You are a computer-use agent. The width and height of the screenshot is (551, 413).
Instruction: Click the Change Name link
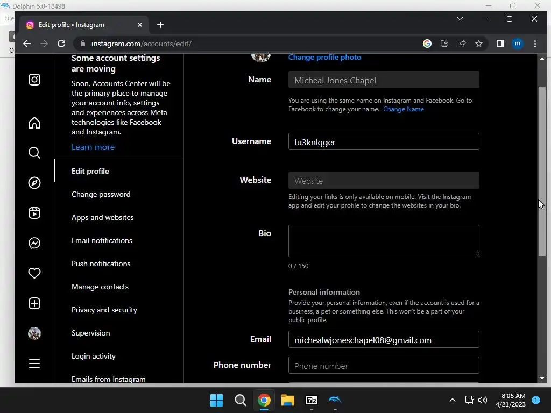404,109
